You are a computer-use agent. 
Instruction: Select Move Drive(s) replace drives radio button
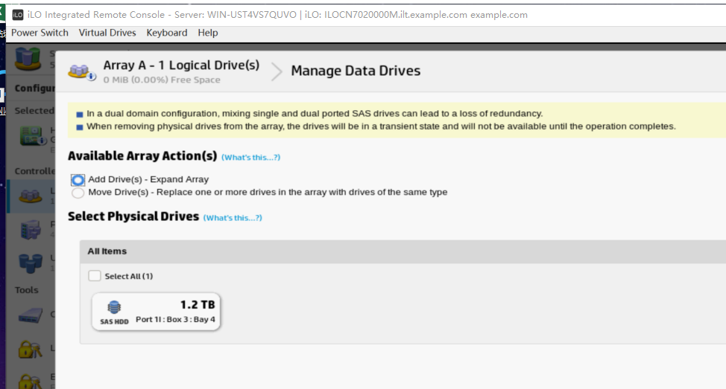78,193
